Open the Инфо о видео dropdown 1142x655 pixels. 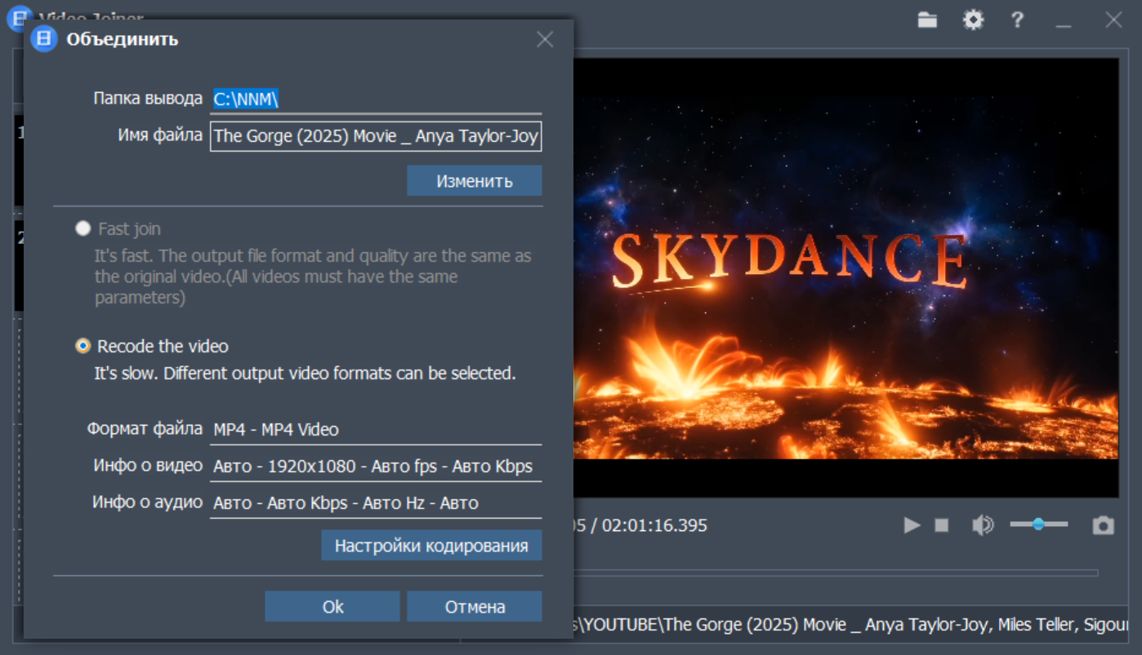pyautogui.click(x=375, y=467)
